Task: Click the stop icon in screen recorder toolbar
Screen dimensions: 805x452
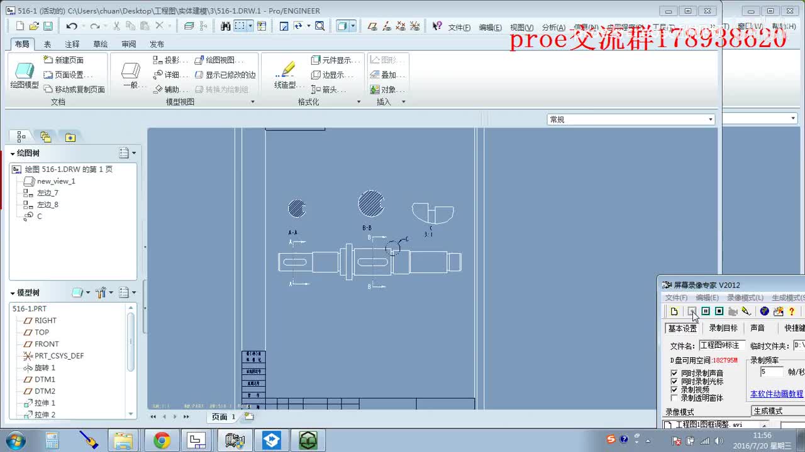Action: (719, 311)
